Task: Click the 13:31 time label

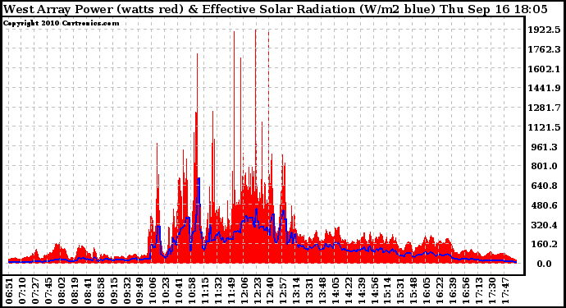Action: click(x=309, y=291)
